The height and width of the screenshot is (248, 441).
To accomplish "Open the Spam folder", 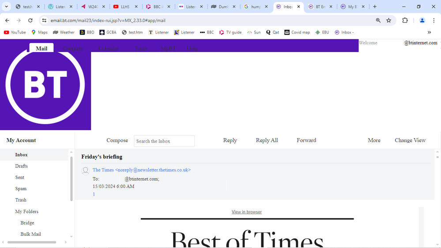I will [x=21, y=188].
